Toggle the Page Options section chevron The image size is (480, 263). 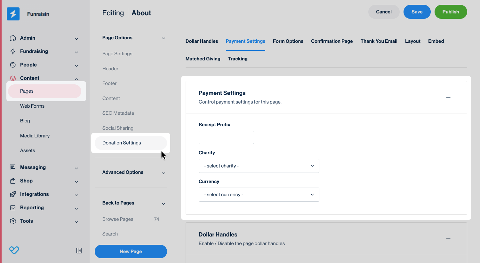tap(164, 38)
